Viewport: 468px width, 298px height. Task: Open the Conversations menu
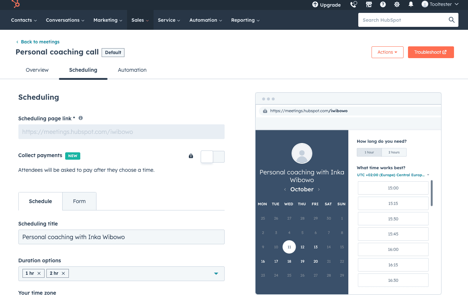(x=65, y=20)
